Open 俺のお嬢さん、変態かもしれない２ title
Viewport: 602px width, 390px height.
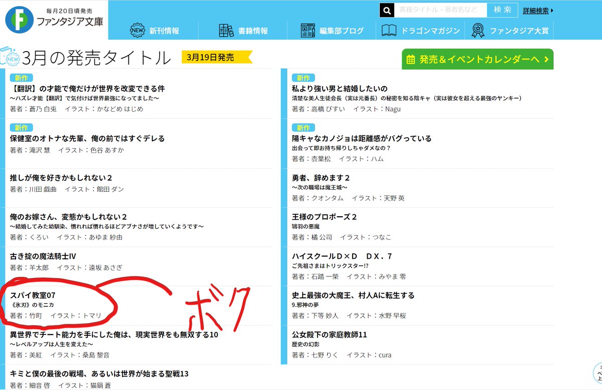click(69, 217)
